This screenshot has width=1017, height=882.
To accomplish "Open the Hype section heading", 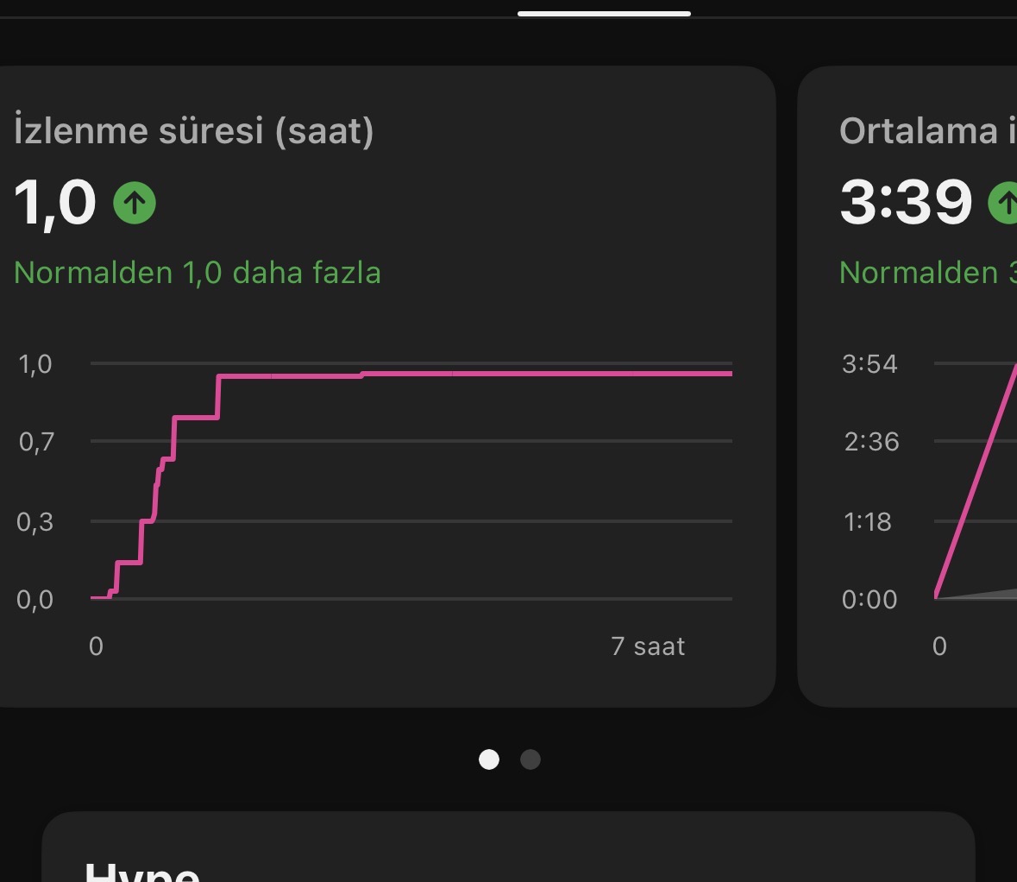I will [142, 870].
